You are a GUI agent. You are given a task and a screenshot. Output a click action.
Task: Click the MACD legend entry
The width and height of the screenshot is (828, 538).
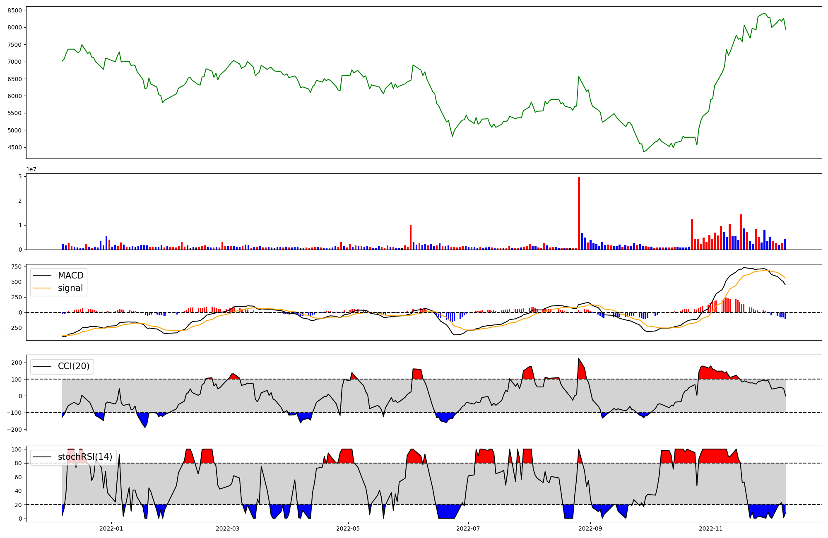point(70,276)
